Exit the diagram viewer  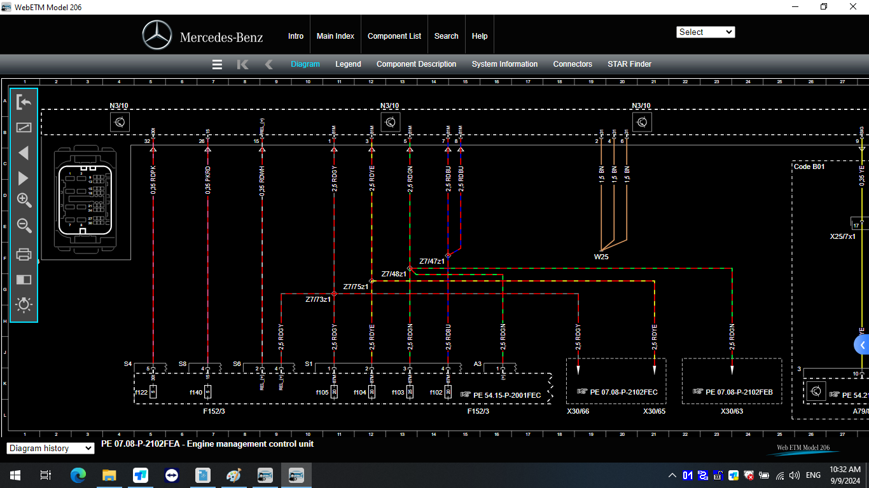coord(24,102)
